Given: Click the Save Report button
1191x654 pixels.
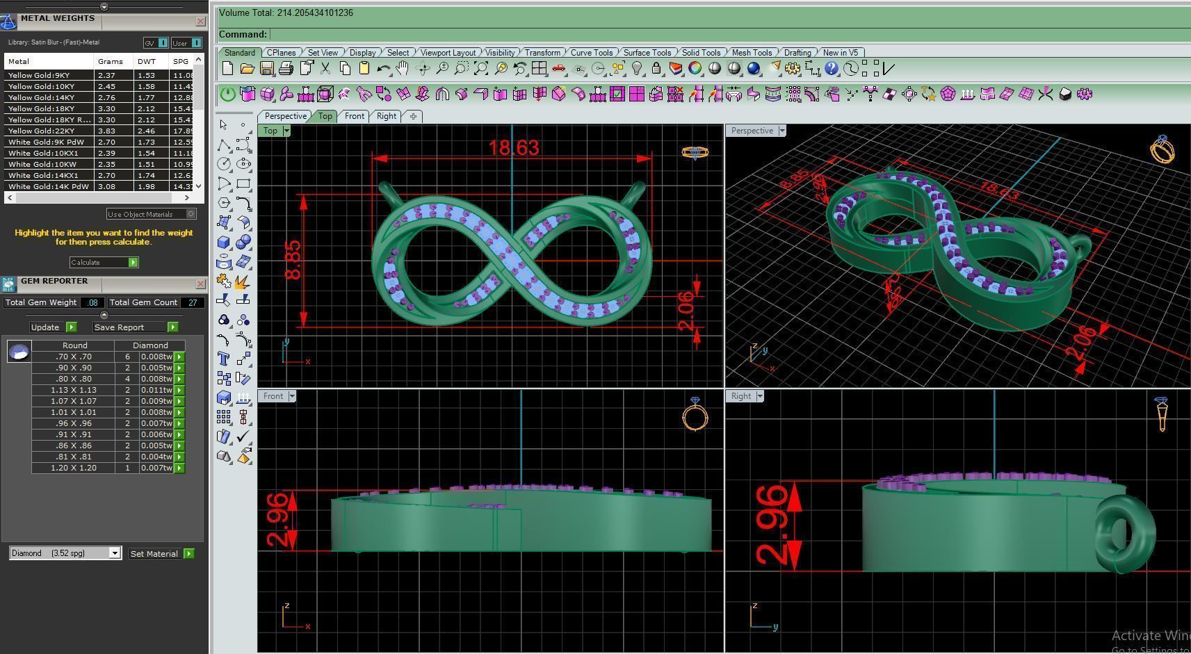Looking at the screenshot, I should [135, 327].
